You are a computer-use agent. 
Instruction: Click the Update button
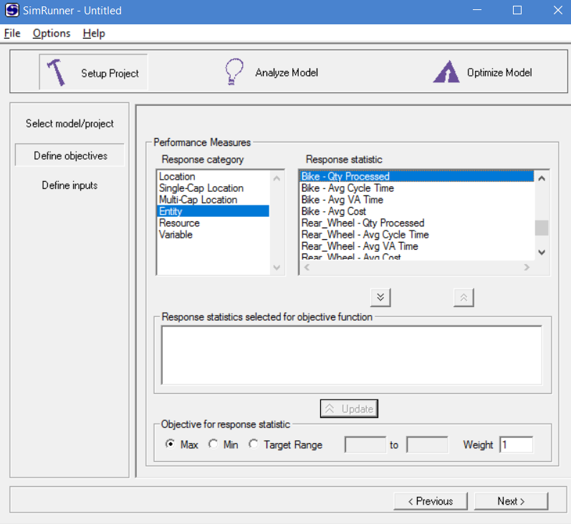tap(349, 409)
